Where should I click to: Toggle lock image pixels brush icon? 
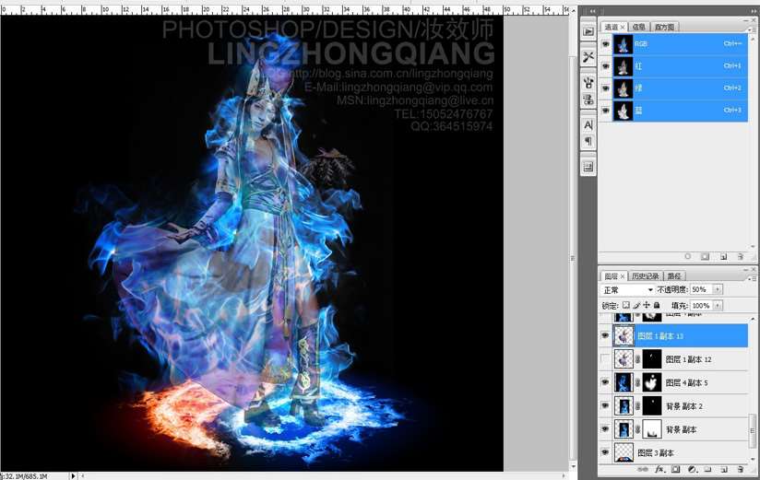[636, 305]
